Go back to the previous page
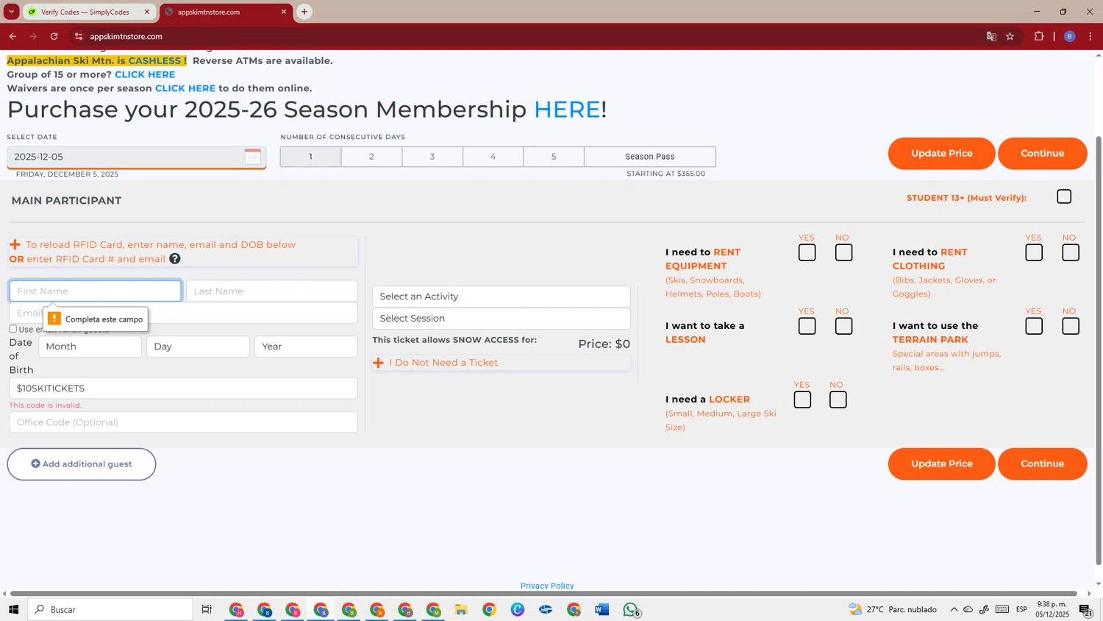 [13, 36]
